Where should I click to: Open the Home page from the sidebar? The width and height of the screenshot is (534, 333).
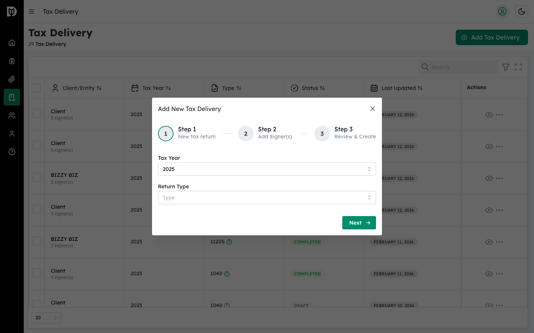(x=11, y=43)
